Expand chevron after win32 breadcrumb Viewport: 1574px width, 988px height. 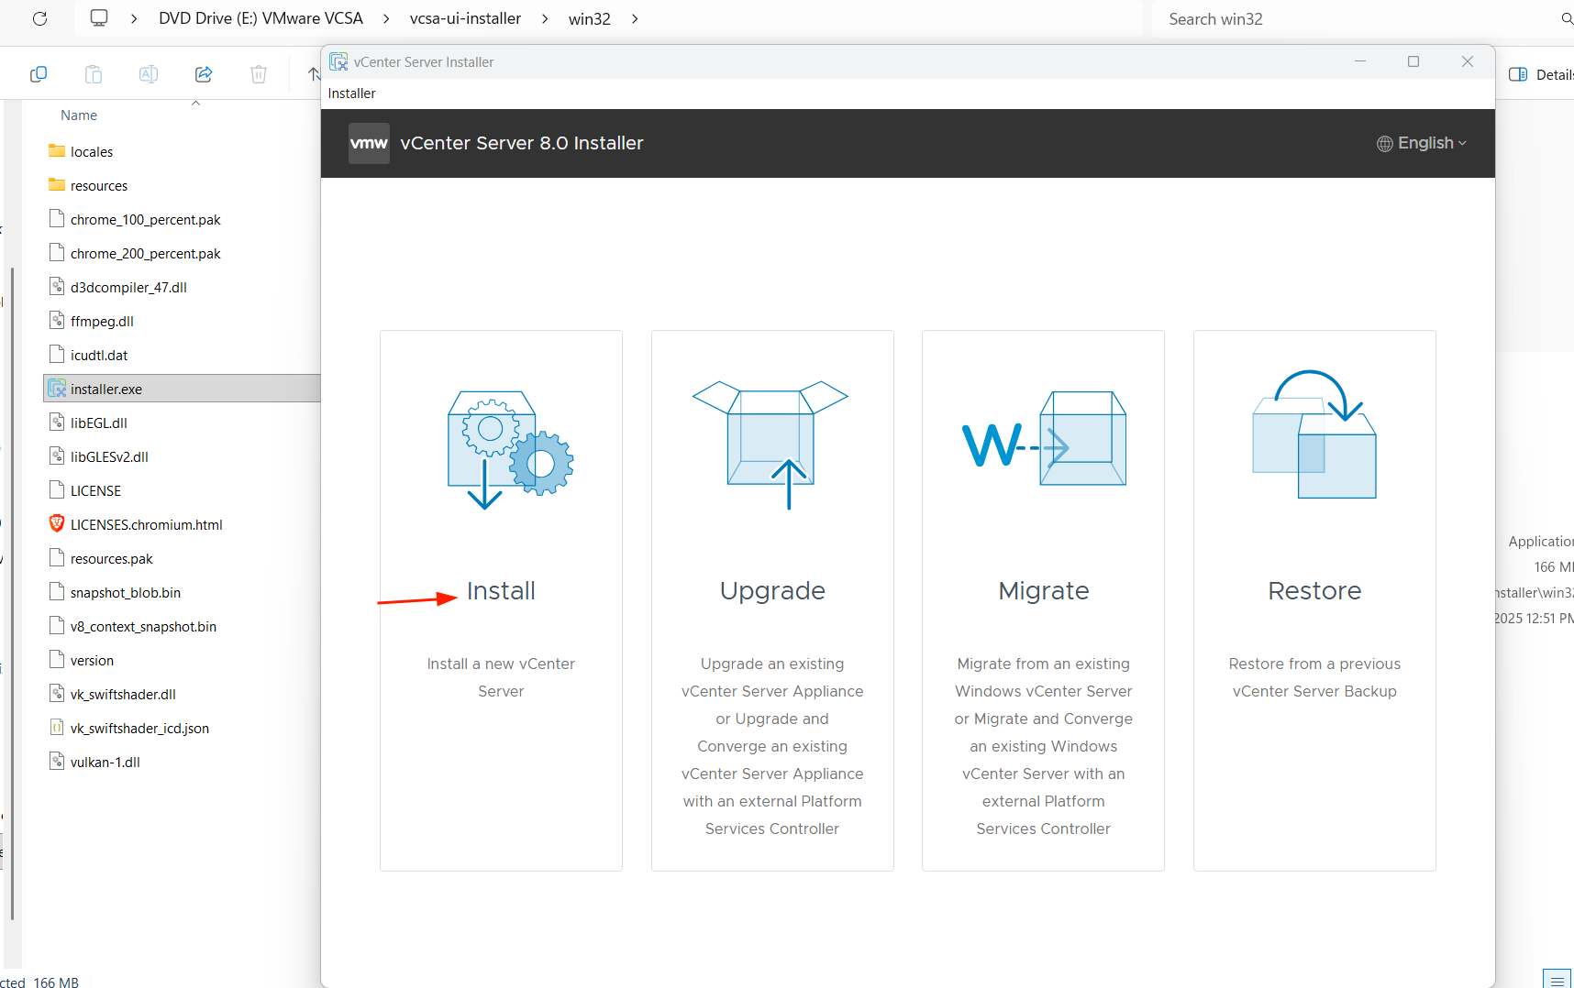635,18
